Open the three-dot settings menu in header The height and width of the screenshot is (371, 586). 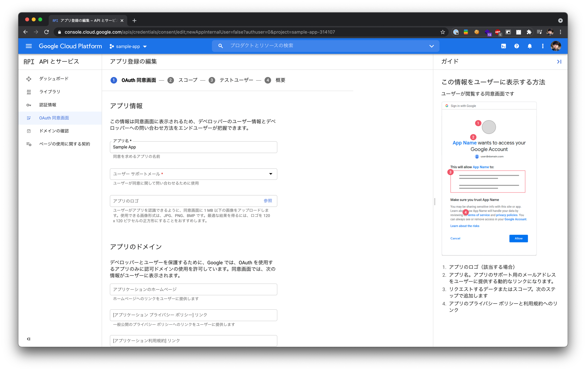[543, 46]
